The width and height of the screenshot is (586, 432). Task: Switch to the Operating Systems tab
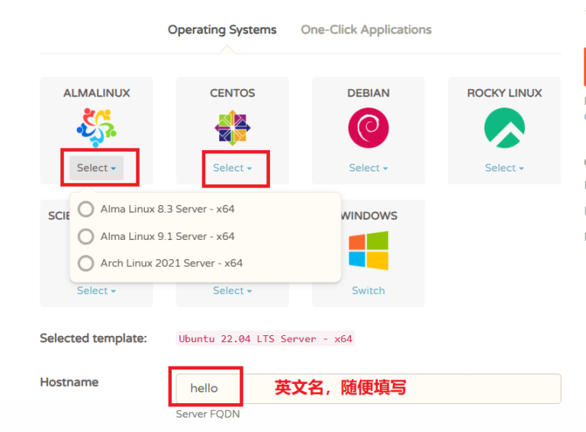[222, 30]
